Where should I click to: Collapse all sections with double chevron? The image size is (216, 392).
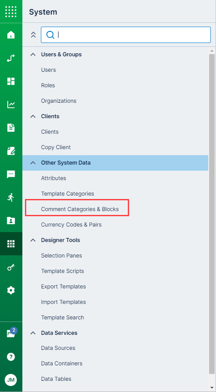33,35
